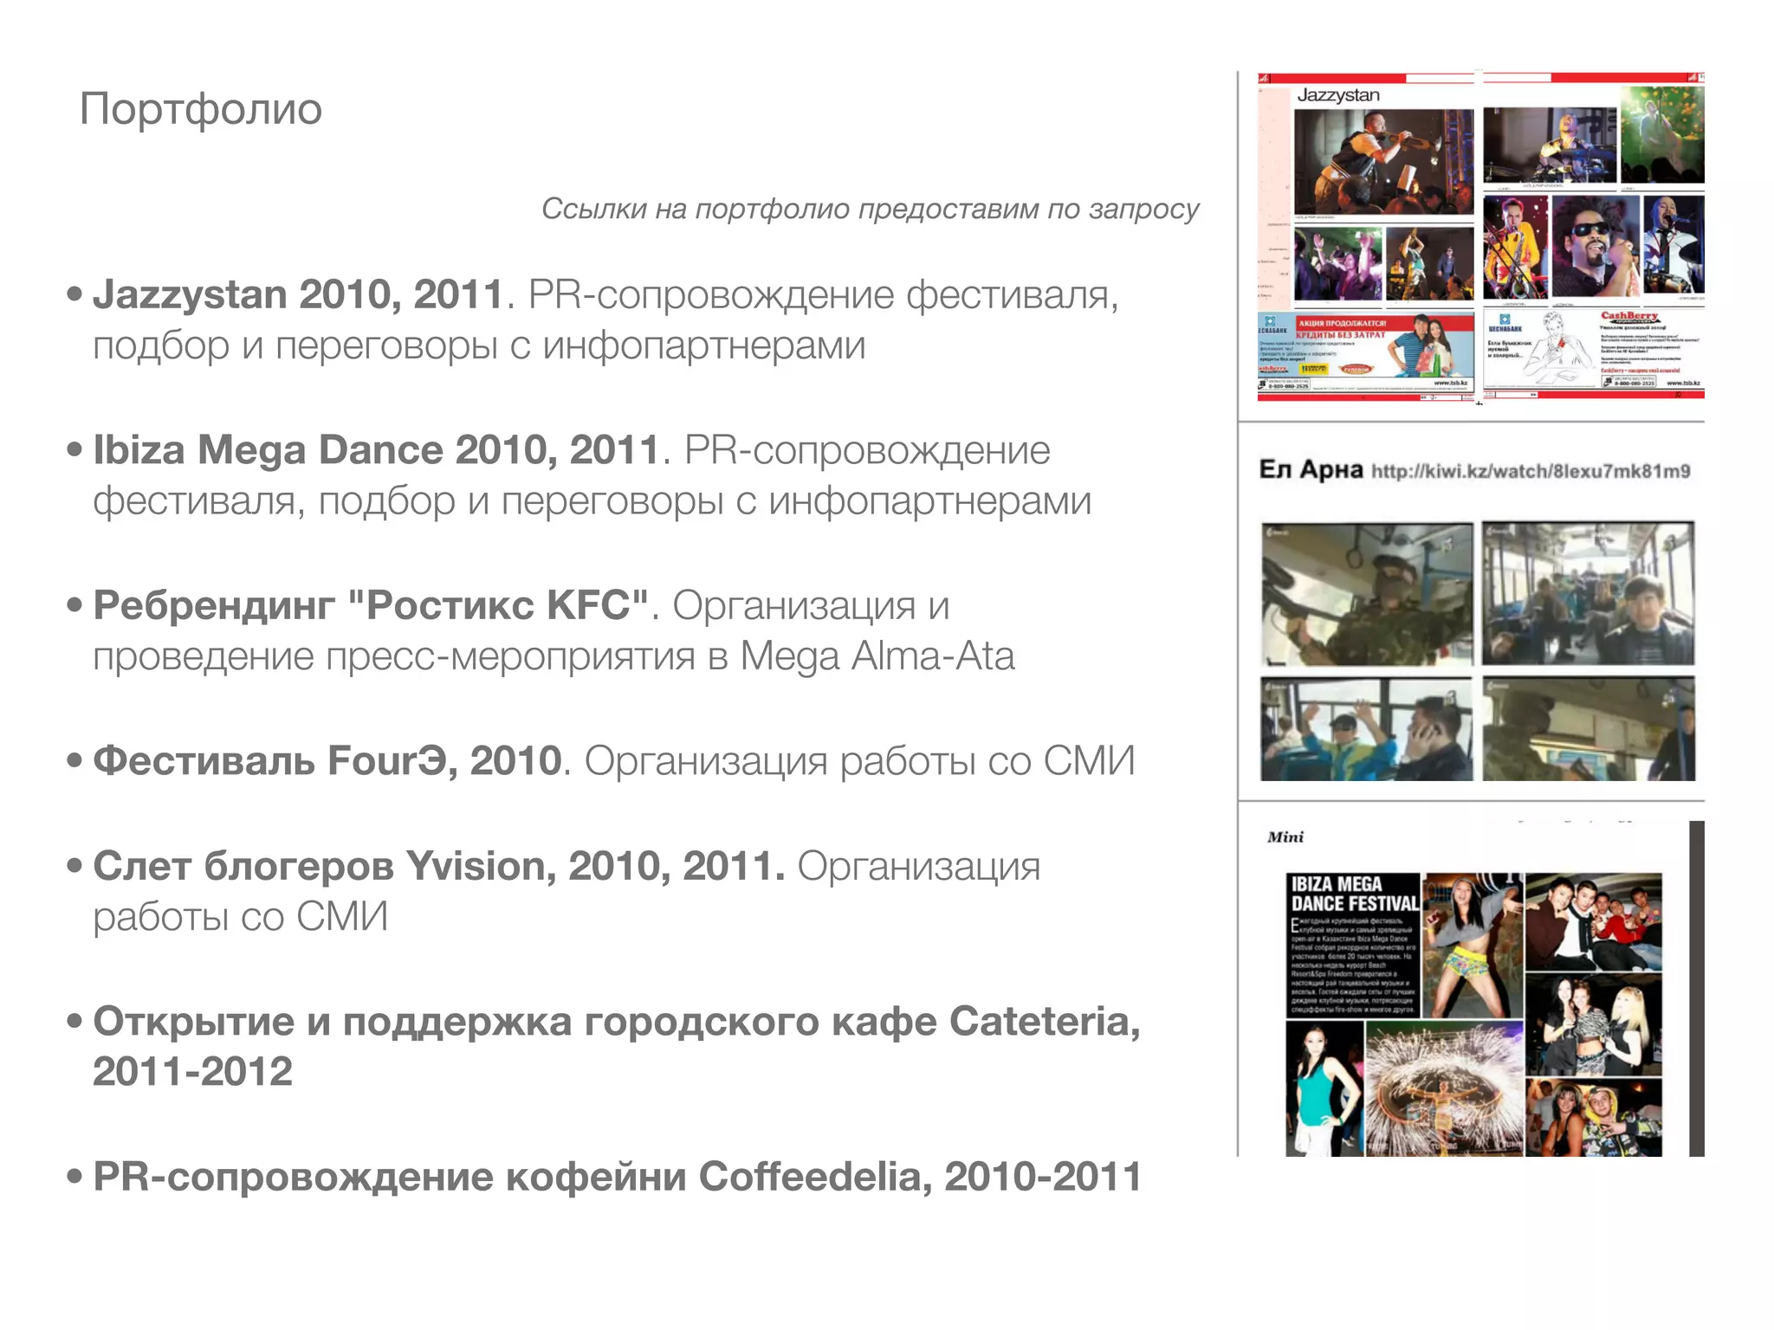The height and width of the screenshot is (1330, 1774).
Task: Open the saxophonist in yellow jacket photo
Action: (1516, 247)
